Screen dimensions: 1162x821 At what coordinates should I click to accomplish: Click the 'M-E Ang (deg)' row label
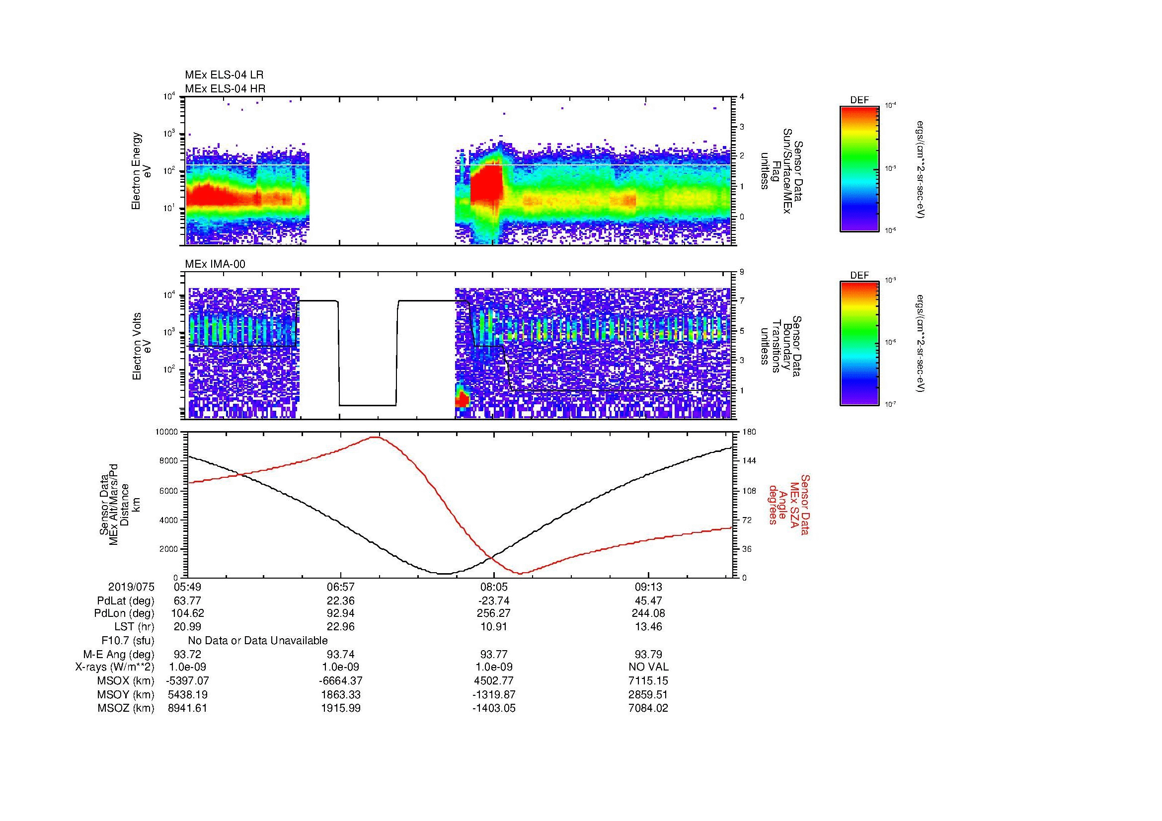119,655
